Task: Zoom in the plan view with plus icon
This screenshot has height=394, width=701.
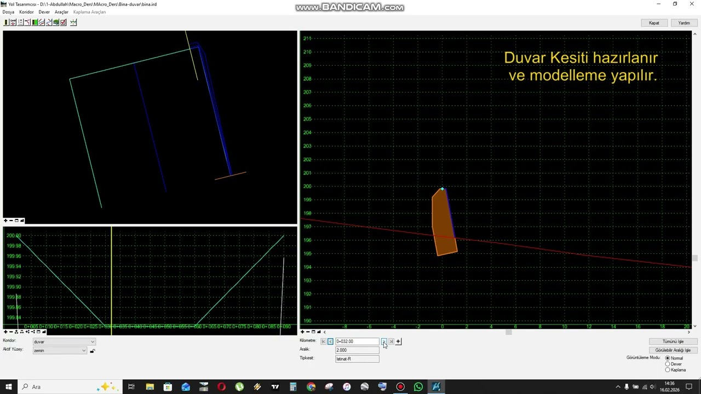Action: click(5, 221)
